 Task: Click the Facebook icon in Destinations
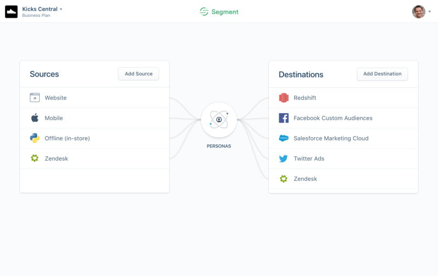(284, 118)
